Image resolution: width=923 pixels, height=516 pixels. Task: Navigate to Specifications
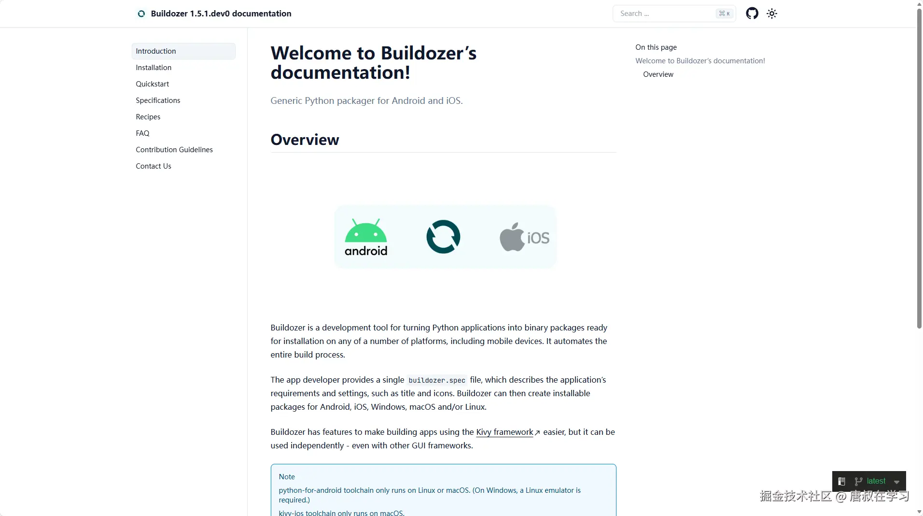click(158, 100)
